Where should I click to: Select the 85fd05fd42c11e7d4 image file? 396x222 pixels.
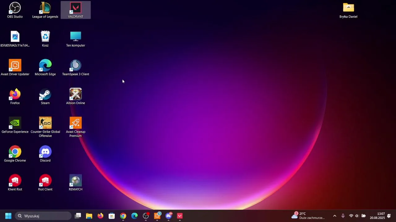pyautogui.click(x=15, y=39)
